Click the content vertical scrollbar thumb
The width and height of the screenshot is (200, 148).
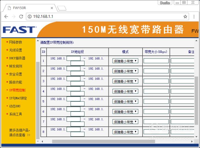[x=196, y=101]
